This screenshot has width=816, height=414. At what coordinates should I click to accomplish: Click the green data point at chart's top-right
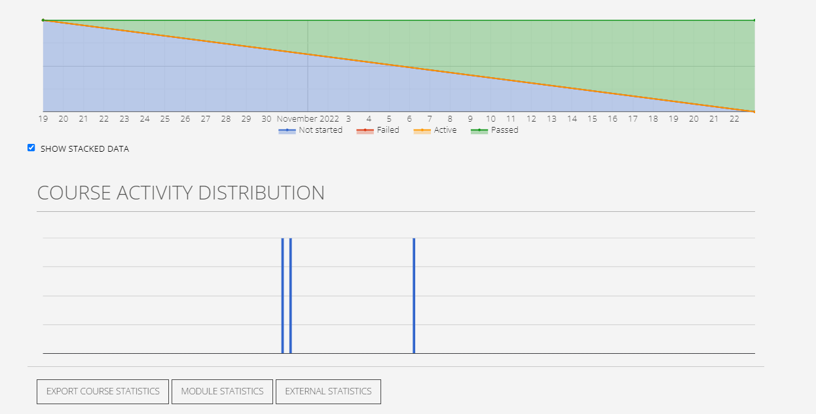coord(754,20)
